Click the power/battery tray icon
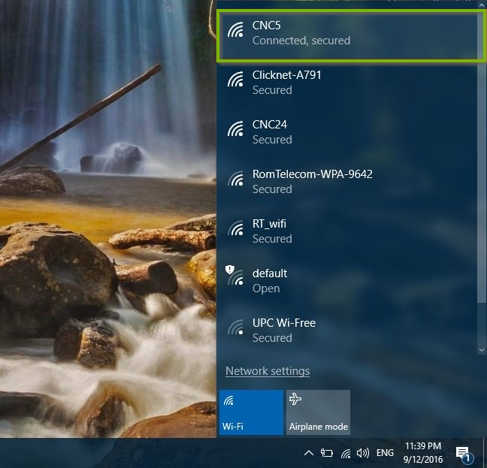The image size is (487, 468). click(326, 454)
